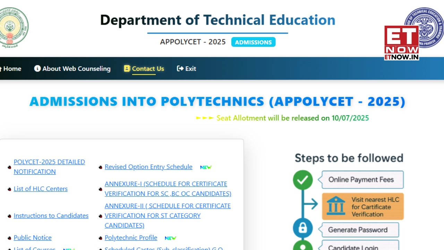This screenshot has height=250, width=444.
Task: Open Contact Us via its address-book icon
Action: pyautogui.click(x=127, y=68)
